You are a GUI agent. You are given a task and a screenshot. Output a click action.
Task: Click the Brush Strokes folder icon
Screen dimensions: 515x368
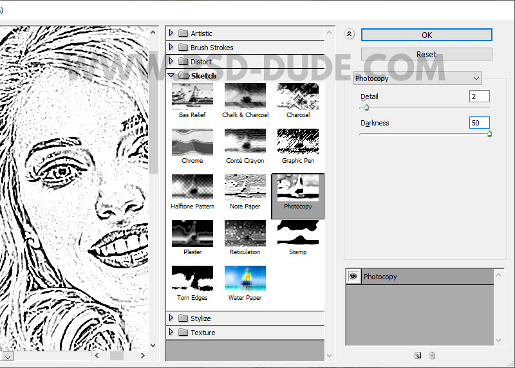pyautogui.click(x=183, y=47)
